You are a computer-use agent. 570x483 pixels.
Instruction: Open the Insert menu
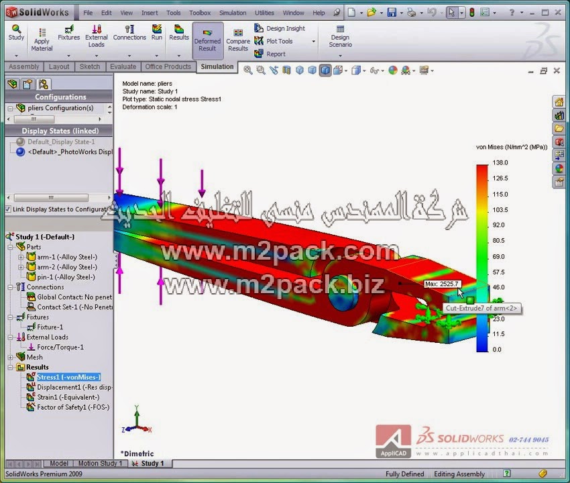pos(150,13)
